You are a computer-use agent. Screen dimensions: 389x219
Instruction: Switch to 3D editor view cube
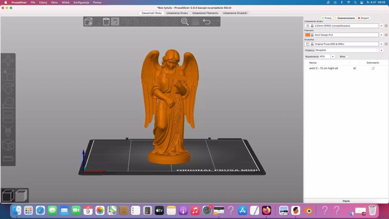click(x=8, y=196)
